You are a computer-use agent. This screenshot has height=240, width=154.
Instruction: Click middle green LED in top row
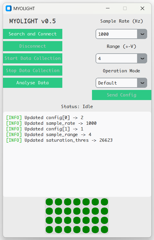[x=77, y=202]
